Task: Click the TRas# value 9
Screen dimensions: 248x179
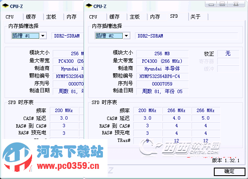Action: point(148,141)
